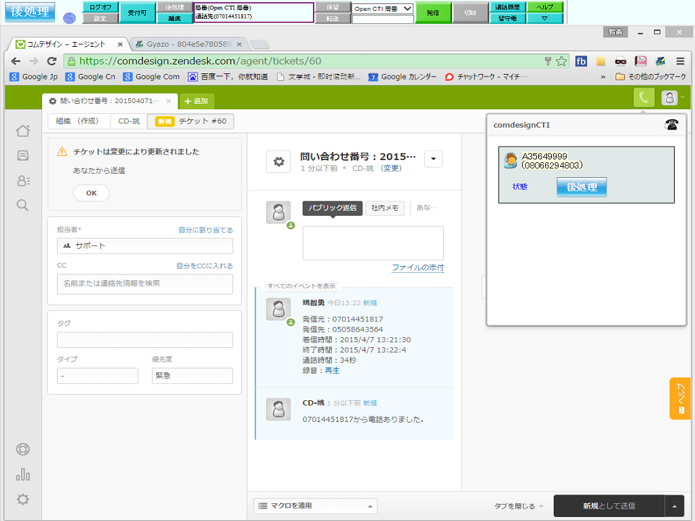695x521 pixels.
Task: Select パブリック返信 reply mode
Action: click(333, 208)
